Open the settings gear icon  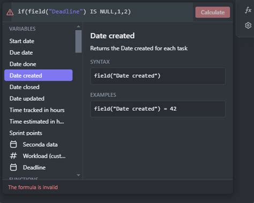point(248,26)
